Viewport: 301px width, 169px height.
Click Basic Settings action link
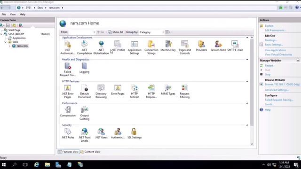[x=274, y=45]
